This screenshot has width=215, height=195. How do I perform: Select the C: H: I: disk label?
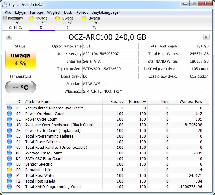point(16,28)
